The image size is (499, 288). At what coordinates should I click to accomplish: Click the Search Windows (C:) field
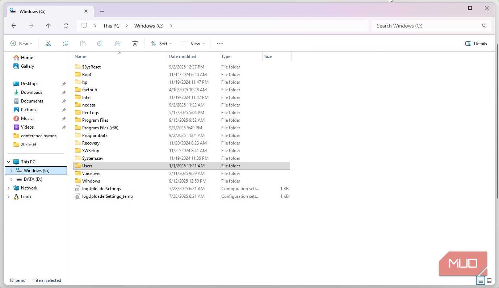click(x=431, y=26)
